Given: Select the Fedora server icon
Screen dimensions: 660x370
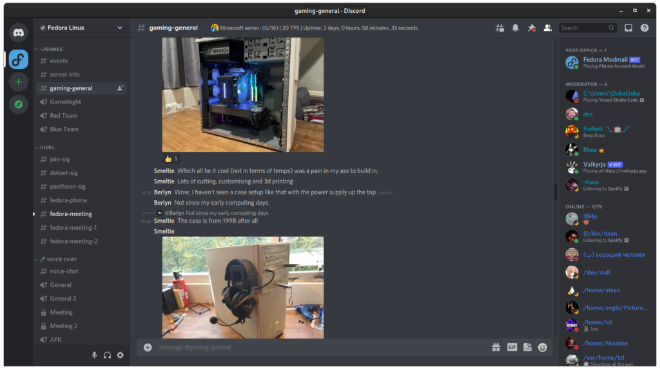Looking at the screenshot, I should [18, 59].
